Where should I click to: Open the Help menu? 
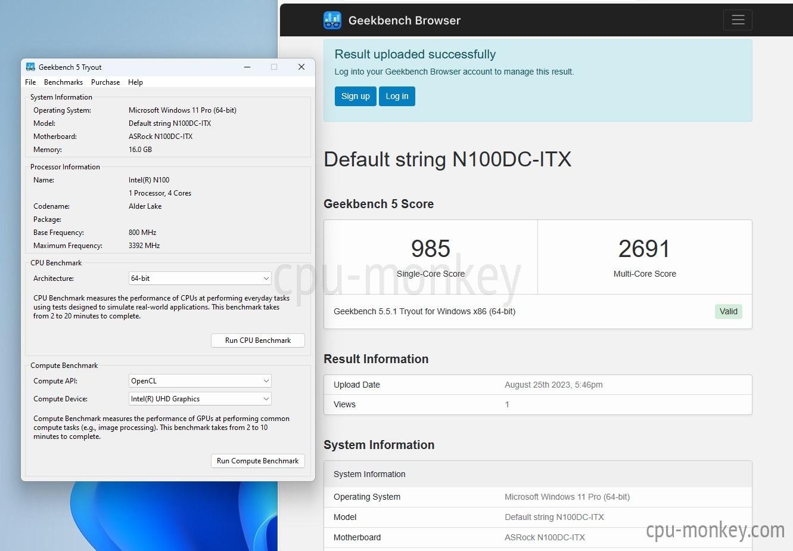pyautogui.click(x=135, y=82)
